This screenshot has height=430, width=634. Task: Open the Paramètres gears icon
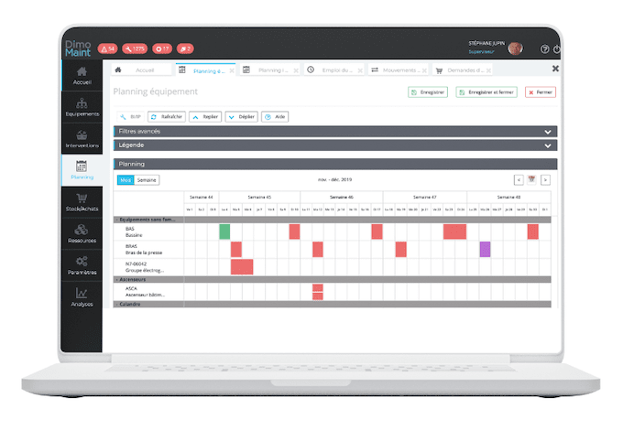pyautogui.click(x=82, y=265)
